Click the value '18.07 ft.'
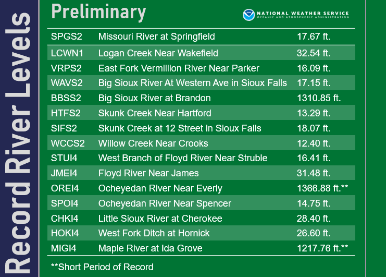This screenshot has width=386, height=277. coord(314,128)
